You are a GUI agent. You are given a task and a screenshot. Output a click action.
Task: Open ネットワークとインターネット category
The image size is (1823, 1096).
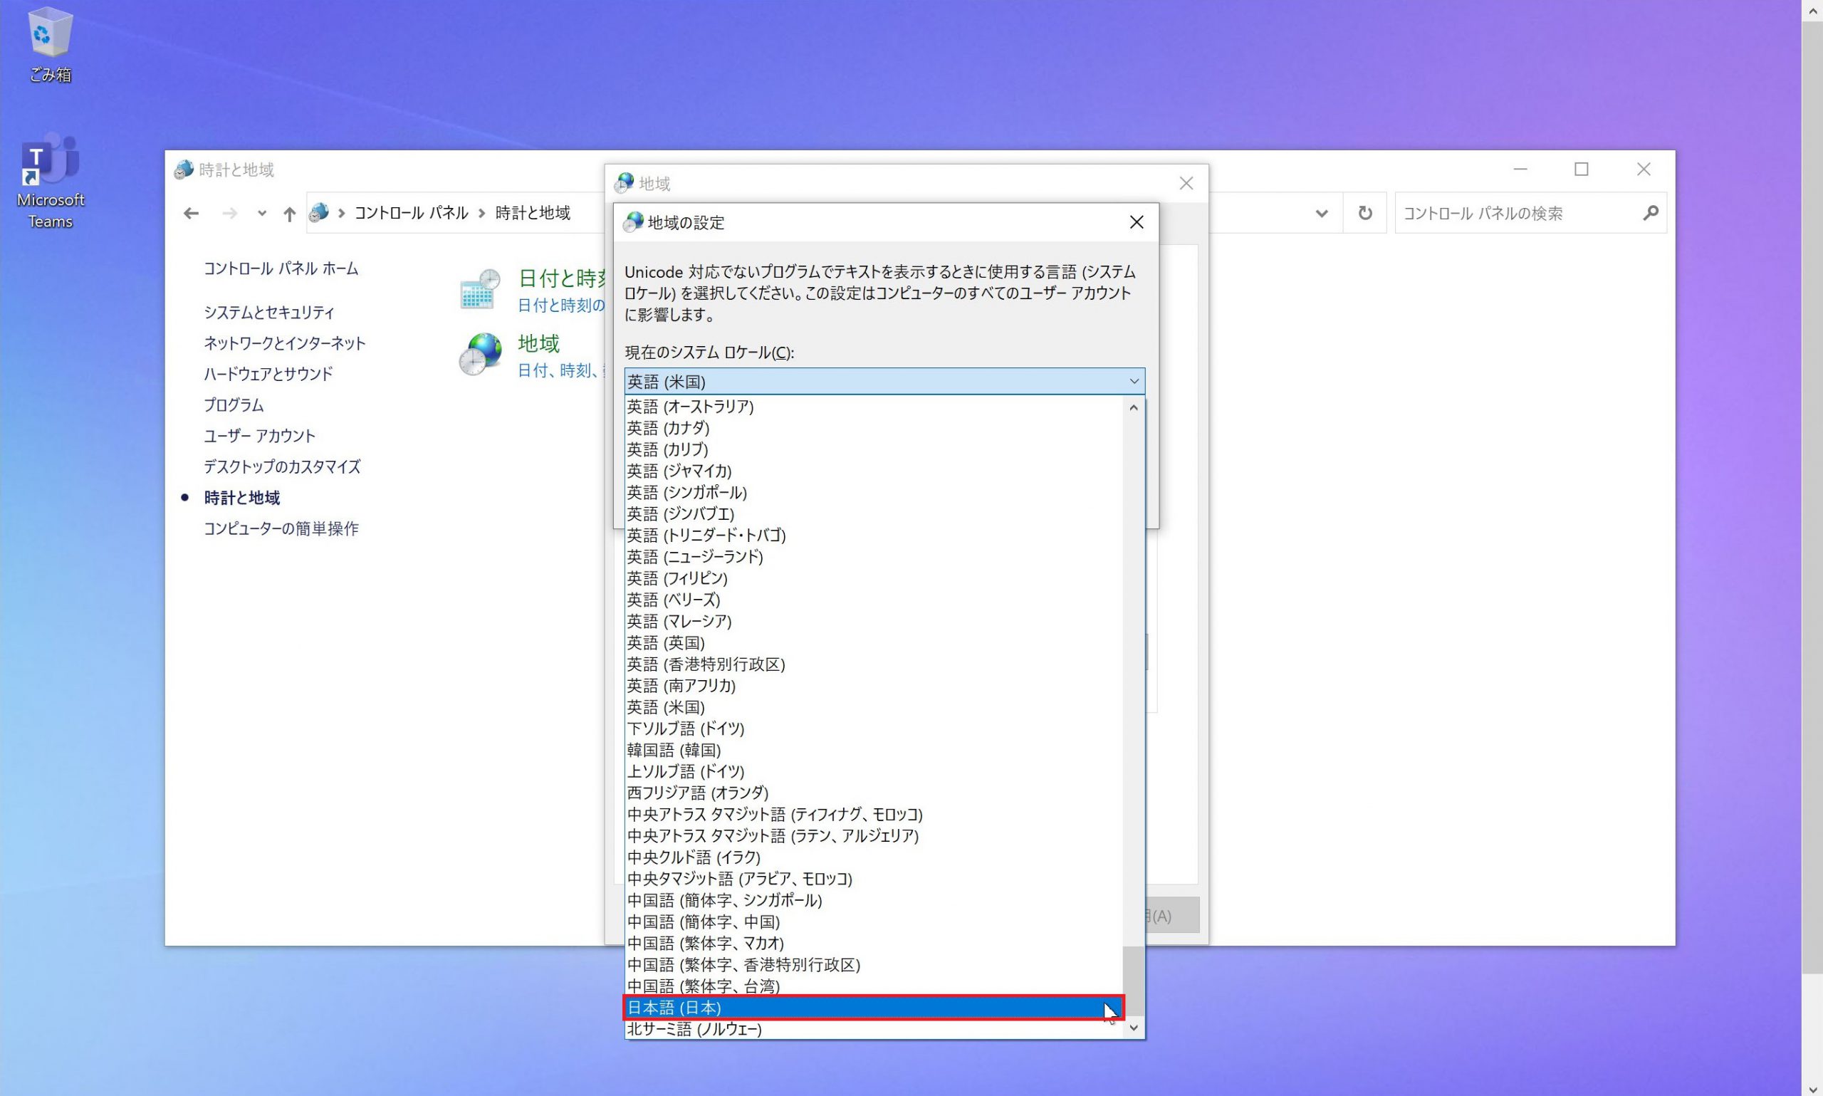(x=284, y=343)
